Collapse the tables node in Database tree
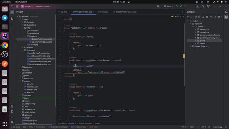The image size is (229, 129). click(193, 27)
